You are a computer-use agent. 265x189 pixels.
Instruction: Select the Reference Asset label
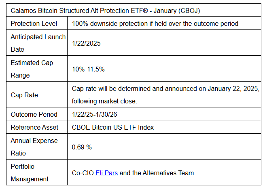pos(34,127)
